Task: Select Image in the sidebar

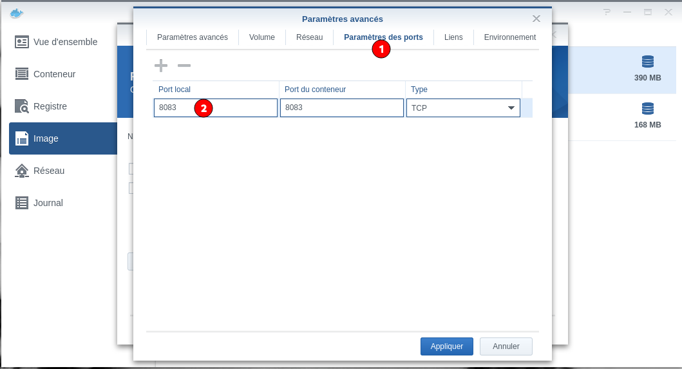Action: [x=45, y=138]
